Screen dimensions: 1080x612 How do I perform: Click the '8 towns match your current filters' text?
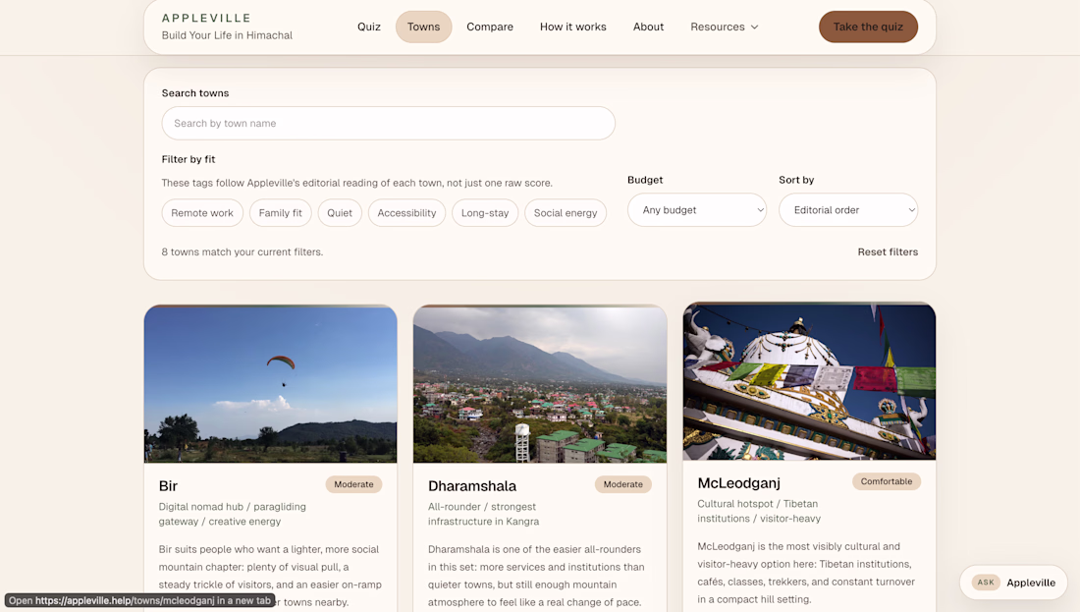(x=243, y=252)
